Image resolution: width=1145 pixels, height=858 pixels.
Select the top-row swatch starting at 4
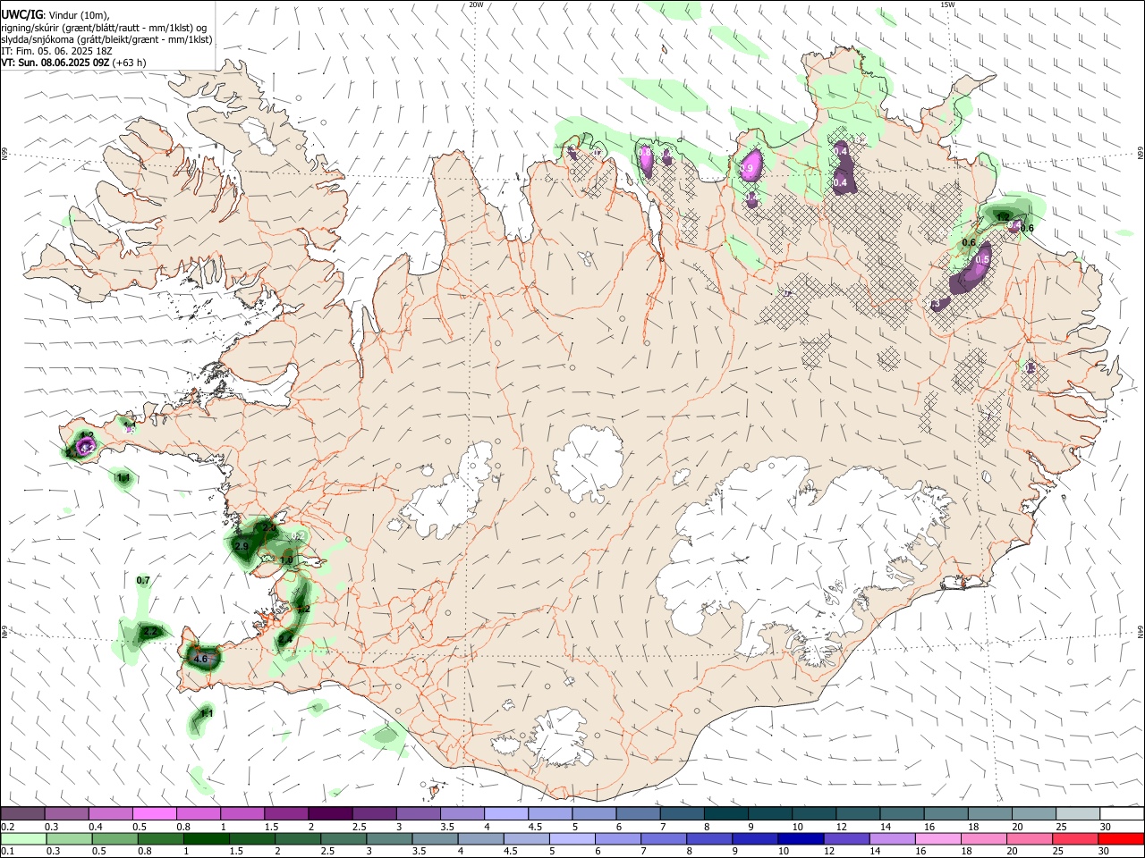coord(505,814)
